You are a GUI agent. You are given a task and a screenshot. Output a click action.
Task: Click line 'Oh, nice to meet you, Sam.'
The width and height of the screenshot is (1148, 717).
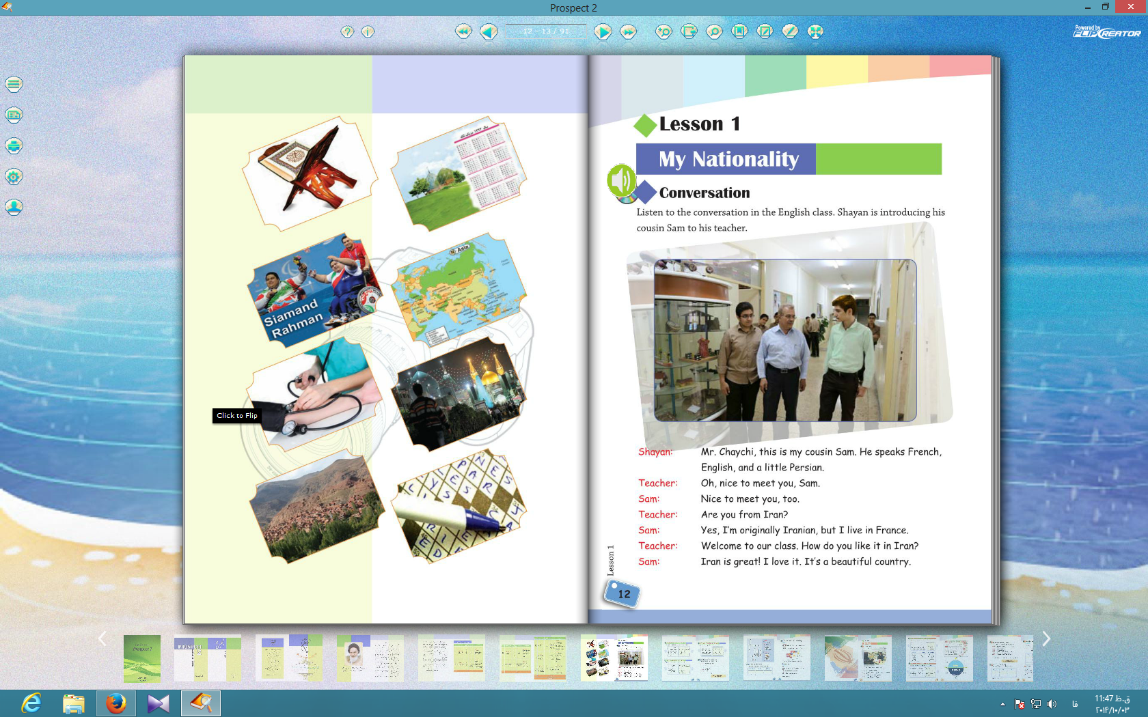(x=761, y=483)
